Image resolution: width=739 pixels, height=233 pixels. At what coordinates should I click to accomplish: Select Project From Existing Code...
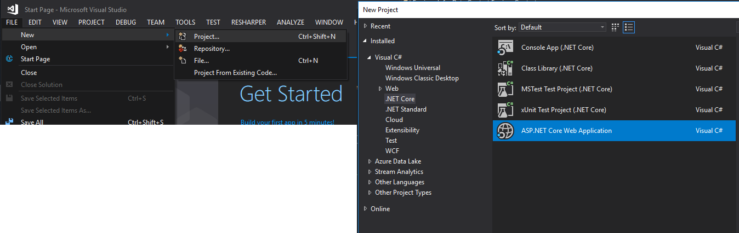(x=261, y=73)
